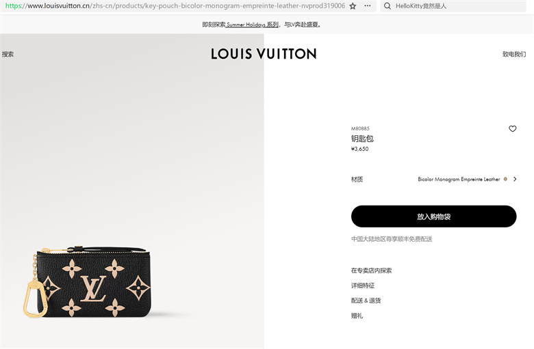534x349 pixels.
Task: Click the search magnifier icon in browser
Action: (387, 6)
